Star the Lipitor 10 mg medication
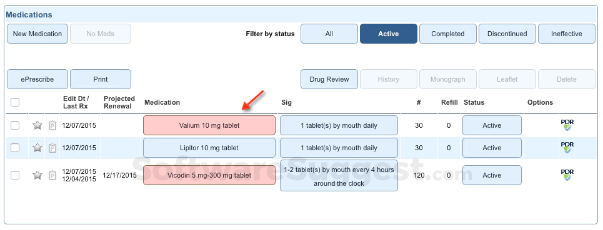The image size is (603, 230). click(x=37, y=148)
